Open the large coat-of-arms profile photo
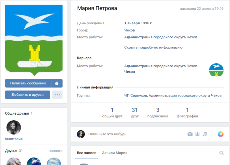This screenshot has height=165, width=230. tap(34, 40)
